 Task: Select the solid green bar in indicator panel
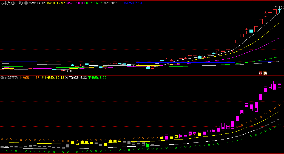tap(148, 146)
